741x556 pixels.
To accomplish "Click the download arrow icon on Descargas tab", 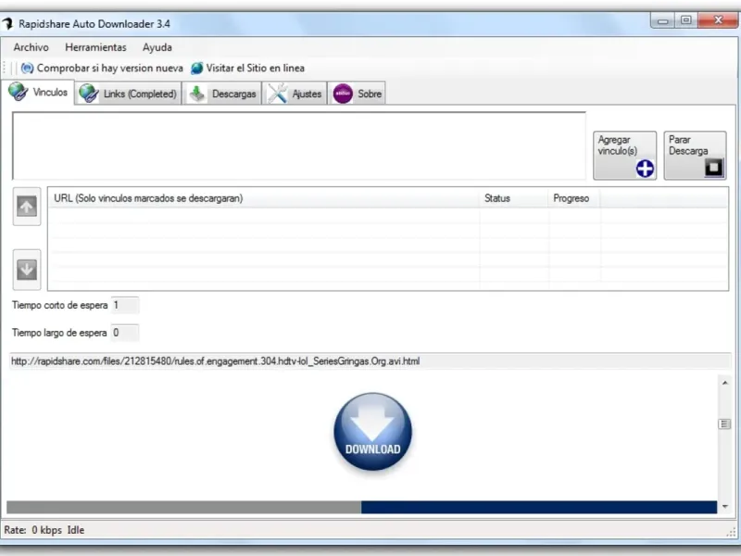I will point(197,94).
